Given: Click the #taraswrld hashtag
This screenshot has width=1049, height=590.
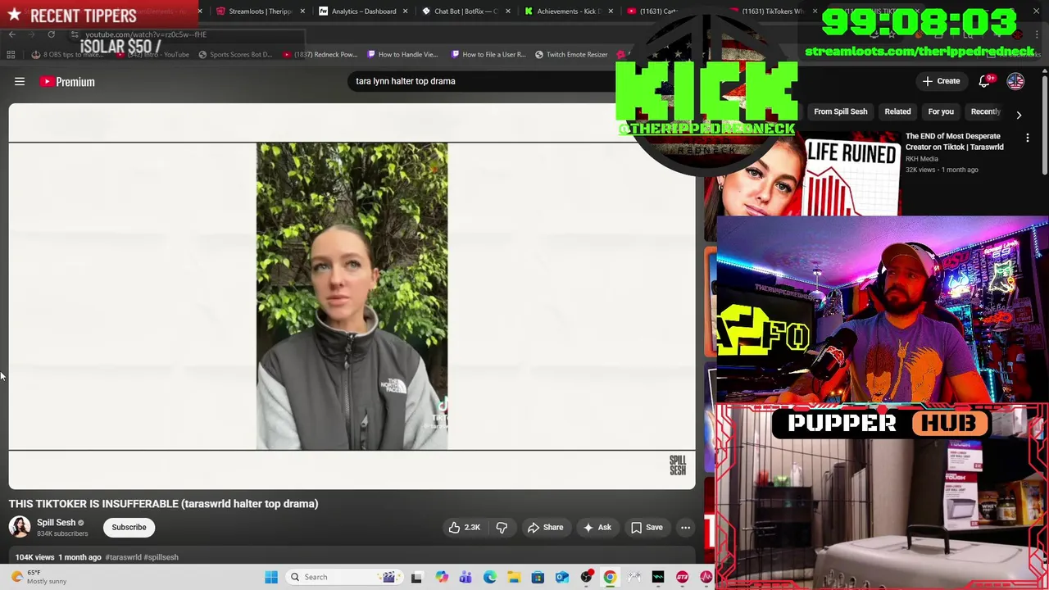Looking at the screenshot, I should [123, 557].
